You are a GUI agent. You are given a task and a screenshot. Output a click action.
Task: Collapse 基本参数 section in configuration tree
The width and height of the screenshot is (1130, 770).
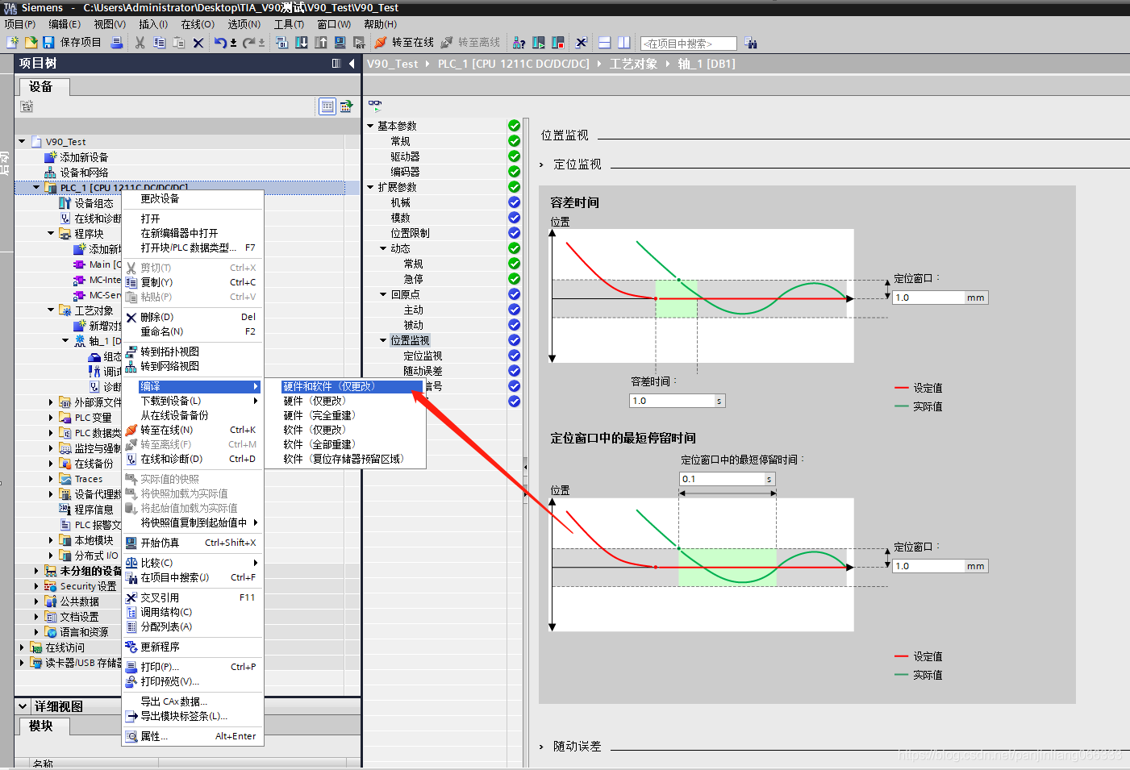(370, 126)
